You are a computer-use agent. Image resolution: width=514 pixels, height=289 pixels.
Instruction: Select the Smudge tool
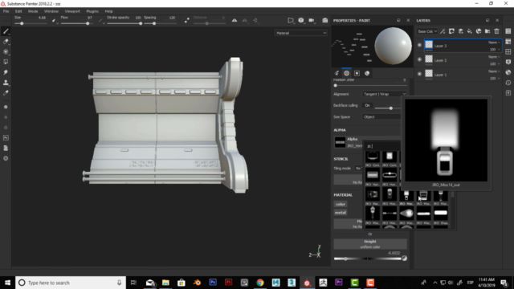(6, 72)
